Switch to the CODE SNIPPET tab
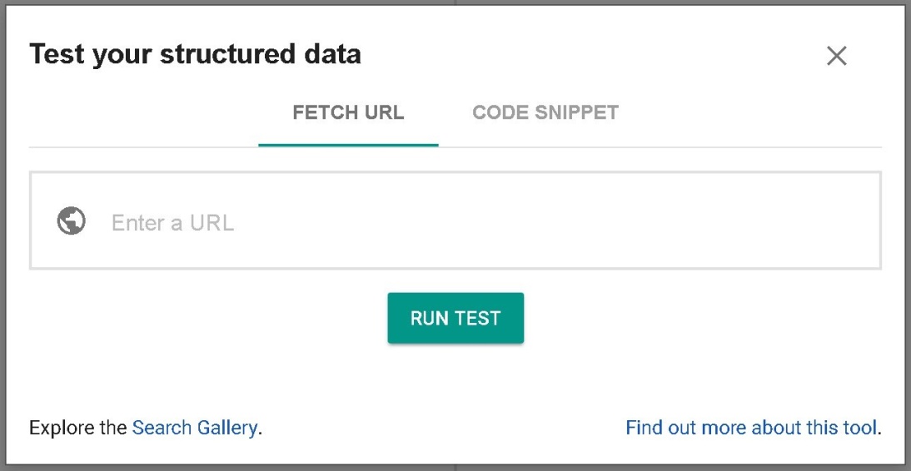The image size is (911, 471). pyautogui.click(x=545, y=112)
